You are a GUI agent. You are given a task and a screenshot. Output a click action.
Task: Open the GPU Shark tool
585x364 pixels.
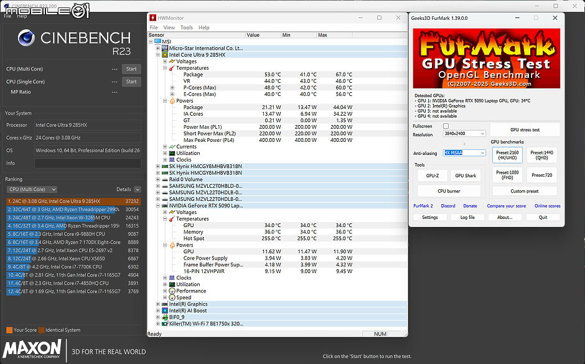[x=466, y=175]
